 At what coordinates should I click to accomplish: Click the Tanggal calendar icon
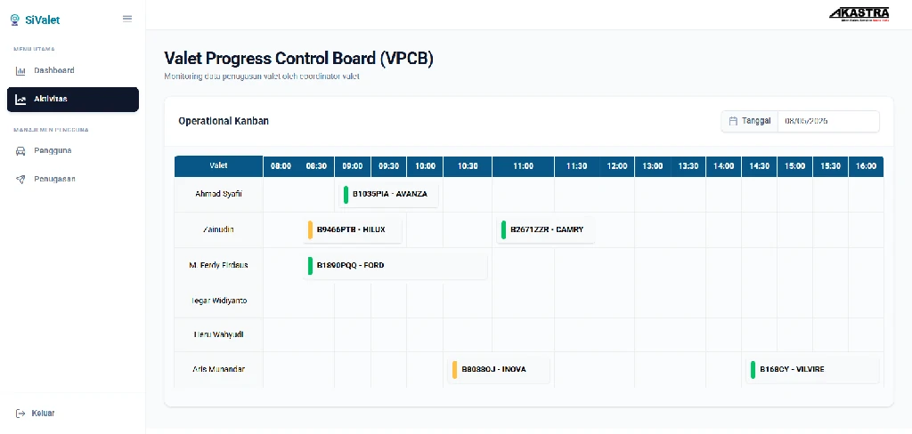point(733,122)
